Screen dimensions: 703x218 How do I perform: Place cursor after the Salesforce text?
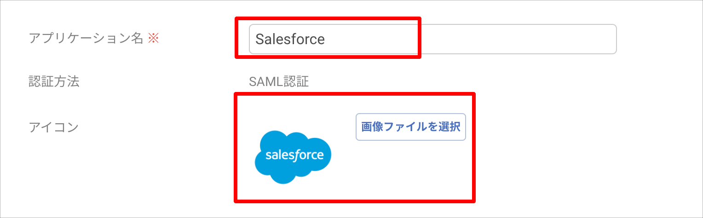pos(326,39)
